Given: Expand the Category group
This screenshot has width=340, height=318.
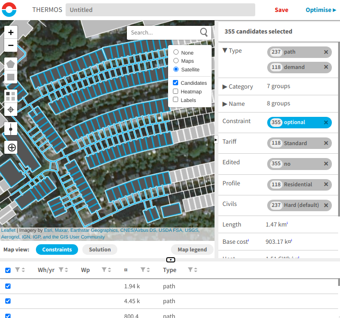Looking at the screenshot, I should [225, 87].
